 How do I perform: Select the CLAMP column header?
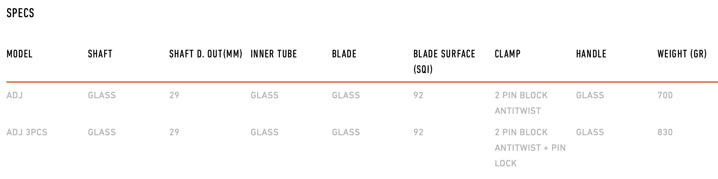(507, 54)
